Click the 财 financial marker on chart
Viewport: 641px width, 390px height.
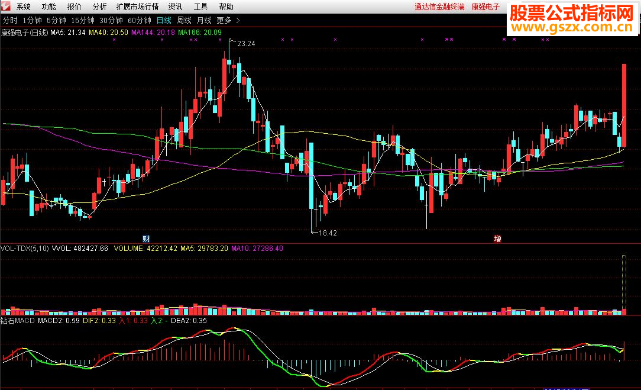146,238
